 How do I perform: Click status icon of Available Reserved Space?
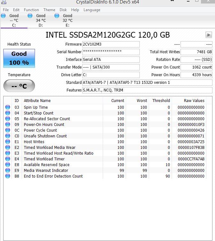pyautogui.click(x=8, y=164)
